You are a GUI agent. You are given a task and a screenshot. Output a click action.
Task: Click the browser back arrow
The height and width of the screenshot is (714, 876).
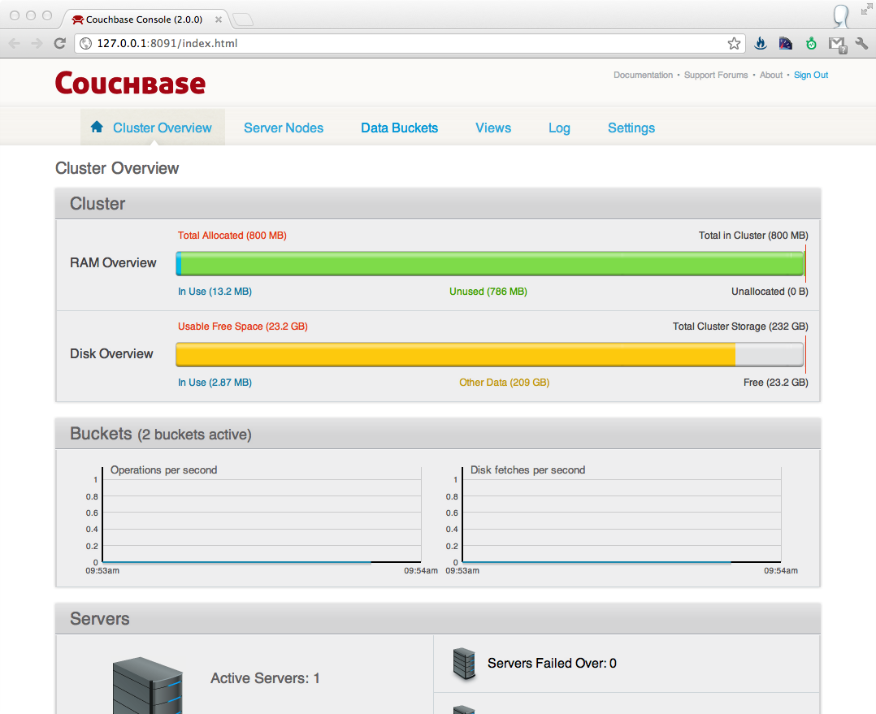[15, 44]
